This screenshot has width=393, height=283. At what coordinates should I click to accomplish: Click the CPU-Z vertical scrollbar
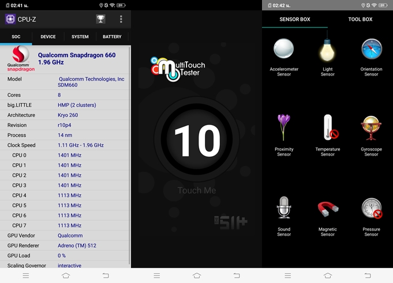(x=130, y=155)
